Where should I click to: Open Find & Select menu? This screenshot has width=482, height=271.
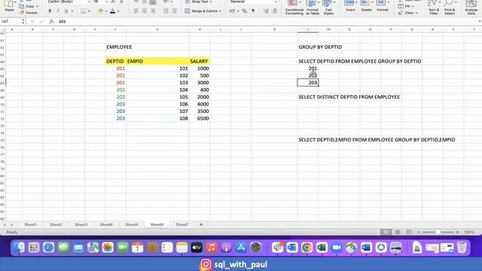coord(450,8)
